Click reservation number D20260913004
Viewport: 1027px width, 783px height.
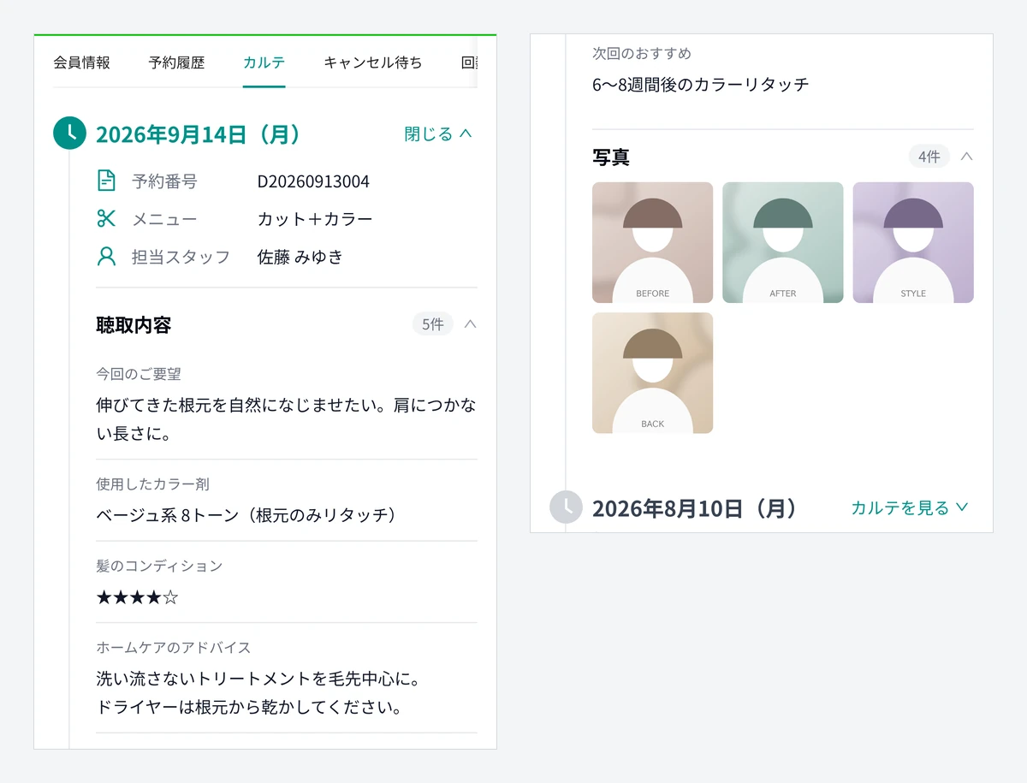pos(313,181)
